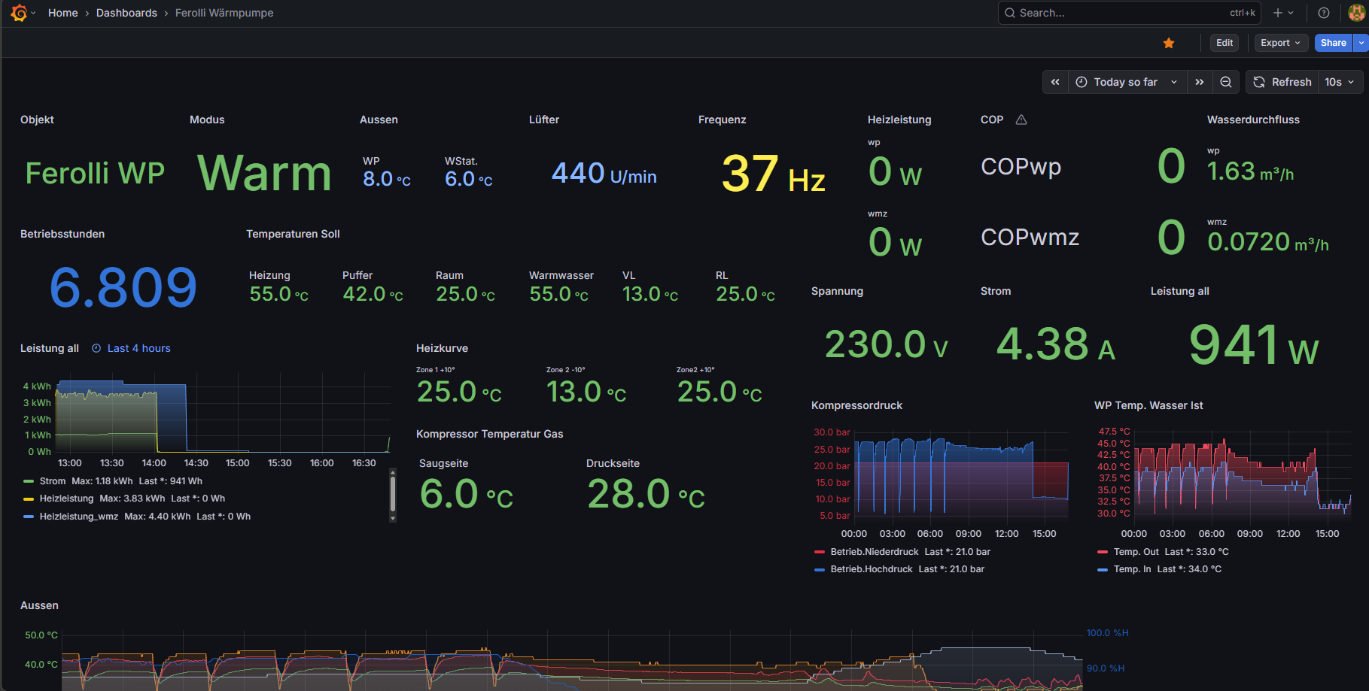The width and height of the screenshot is (1369, 691).
Task: Click the Refresh dashboard button
Action: coord(1282,82)
